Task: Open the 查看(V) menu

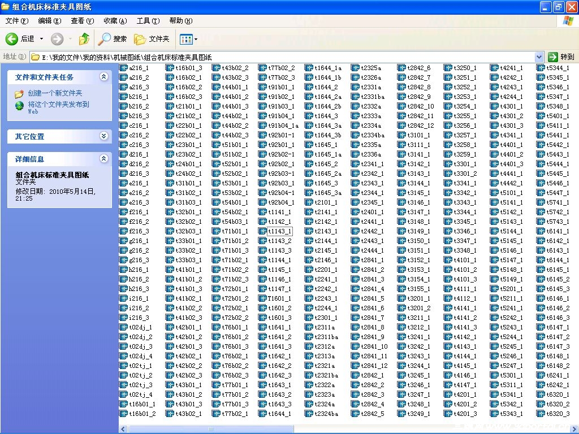Action: point(83,21)
